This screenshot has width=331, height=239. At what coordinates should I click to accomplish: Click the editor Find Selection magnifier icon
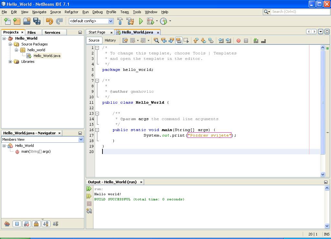pos(156,41)
